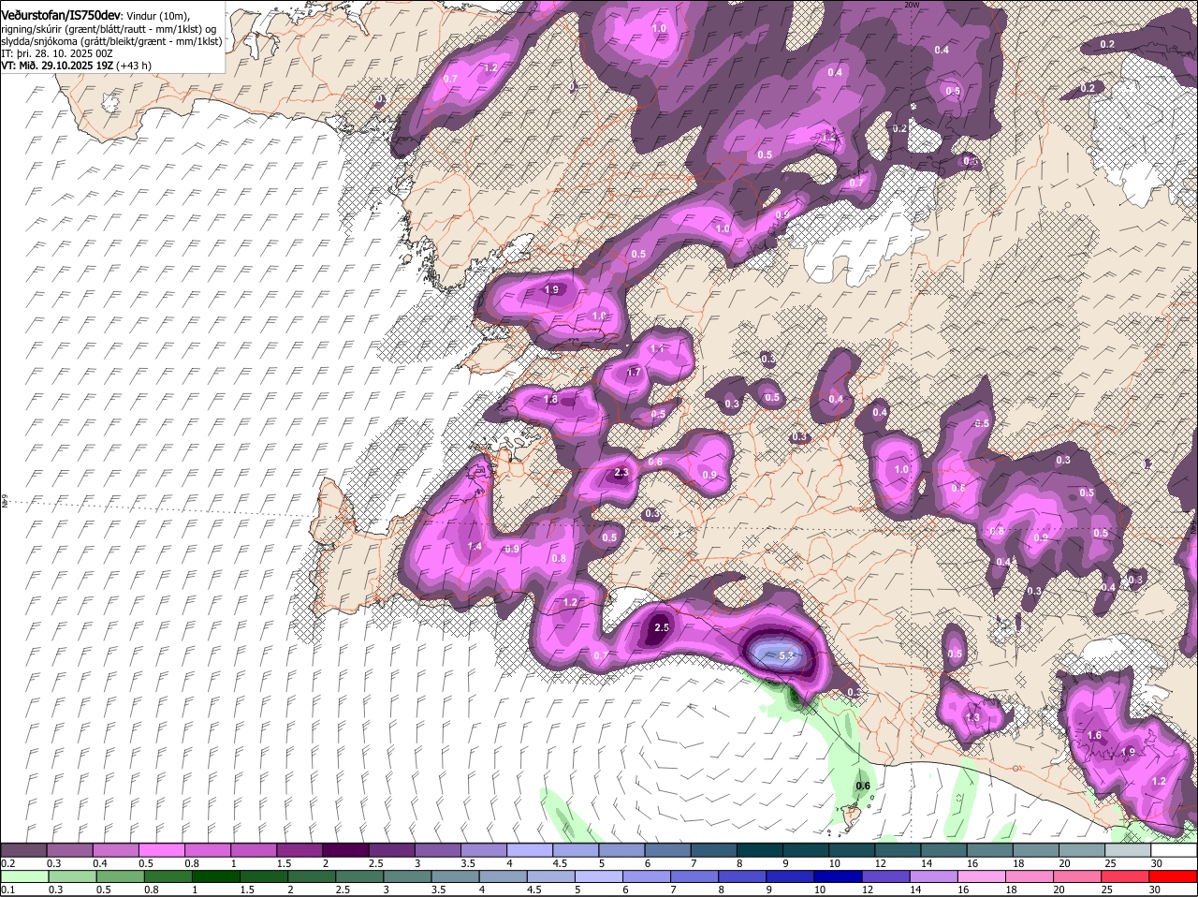Click the 'Veðurstofan/IS750dev' title text

[x=61, y=16]
